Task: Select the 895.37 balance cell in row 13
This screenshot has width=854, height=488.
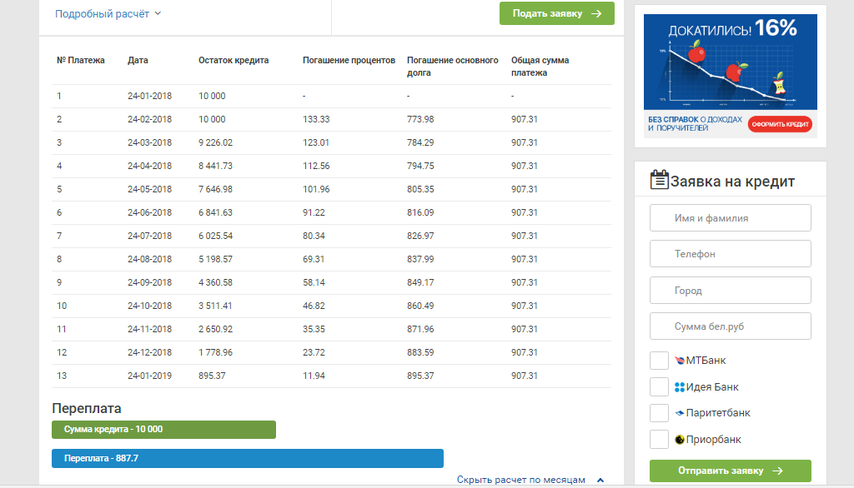Action: point(212,376)
